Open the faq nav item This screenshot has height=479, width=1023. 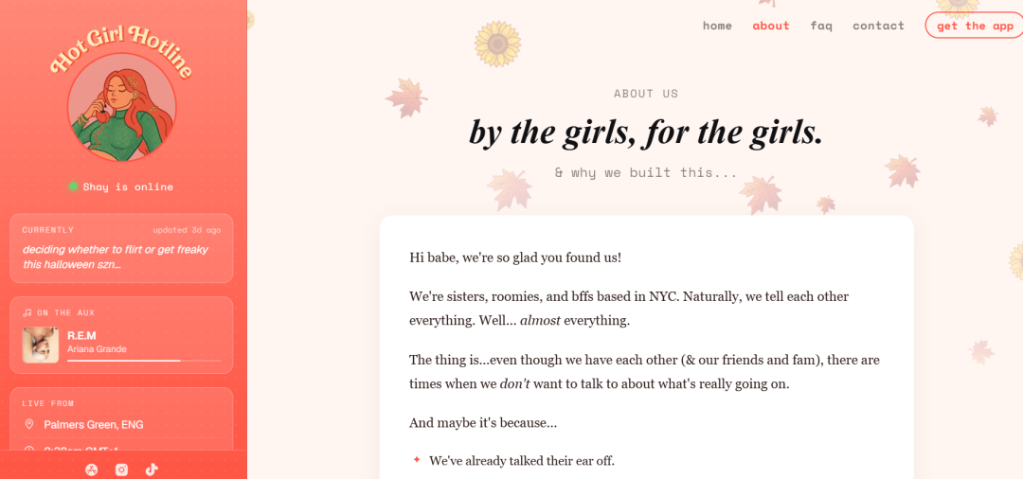click(820, 26)
